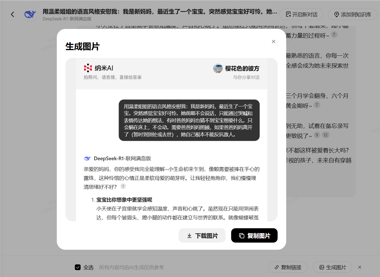
Task: Close the 生成图片 dialog
Action: [274, 42]
